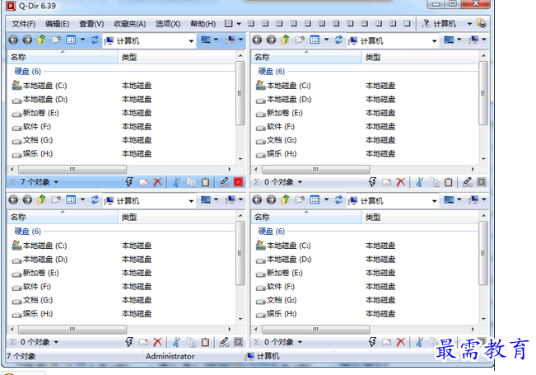Image resolution: width=536 pixels, height=375 pixels.
Task: Open 0 个对象 dropdown in bottom-left pane
Action: [x=56, y=342]
